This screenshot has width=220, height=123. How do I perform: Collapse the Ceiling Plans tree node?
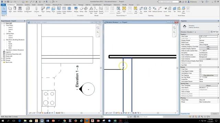click(x=4, y=33)
